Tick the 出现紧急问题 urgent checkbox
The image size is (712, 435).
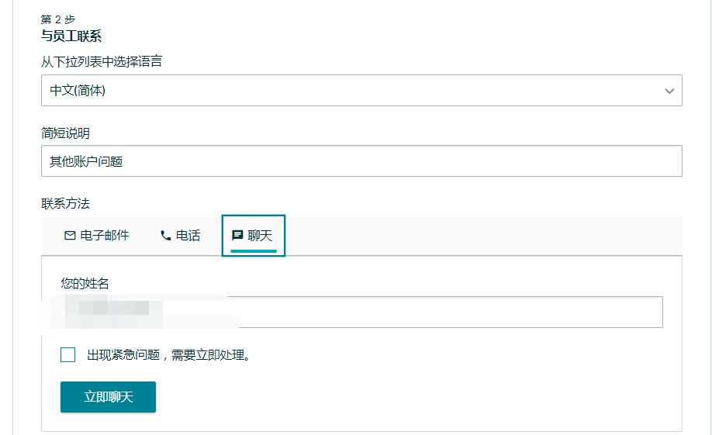coord(67,354)
